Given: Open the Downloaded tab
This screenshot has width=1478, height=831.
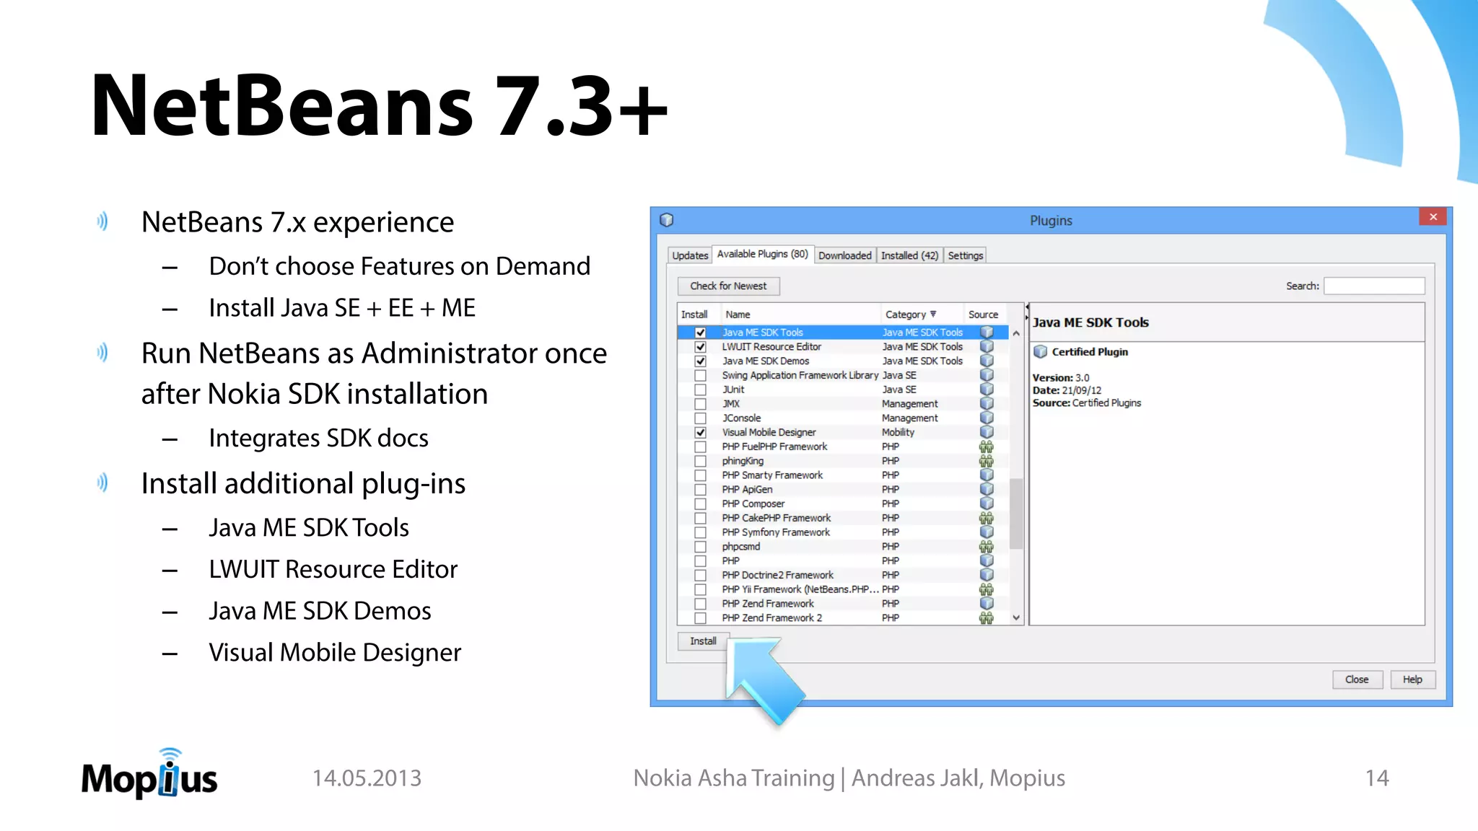Looking at the screenshot, I should (x=845, y=255).
